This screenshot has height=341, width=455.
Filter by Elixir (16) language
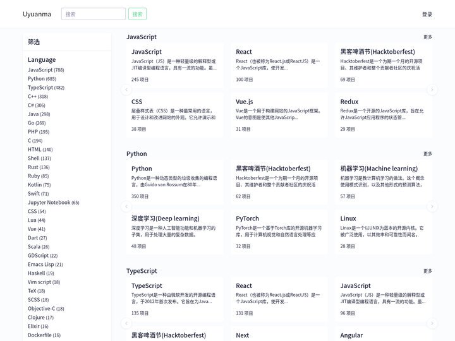coord(38,326)
